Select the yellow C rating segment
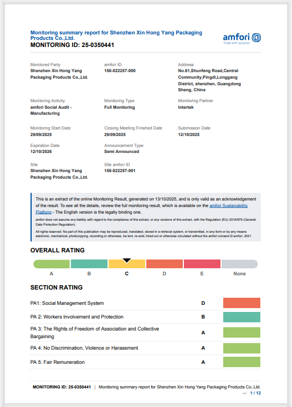Image resolution: width=292 pixels, height=407 pixels. [127, 264]
